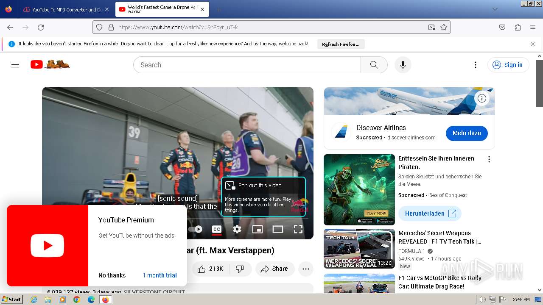This screenshot has height=305, width=543.
Task: Activate miniplayer icon in player
Action: 258,229
